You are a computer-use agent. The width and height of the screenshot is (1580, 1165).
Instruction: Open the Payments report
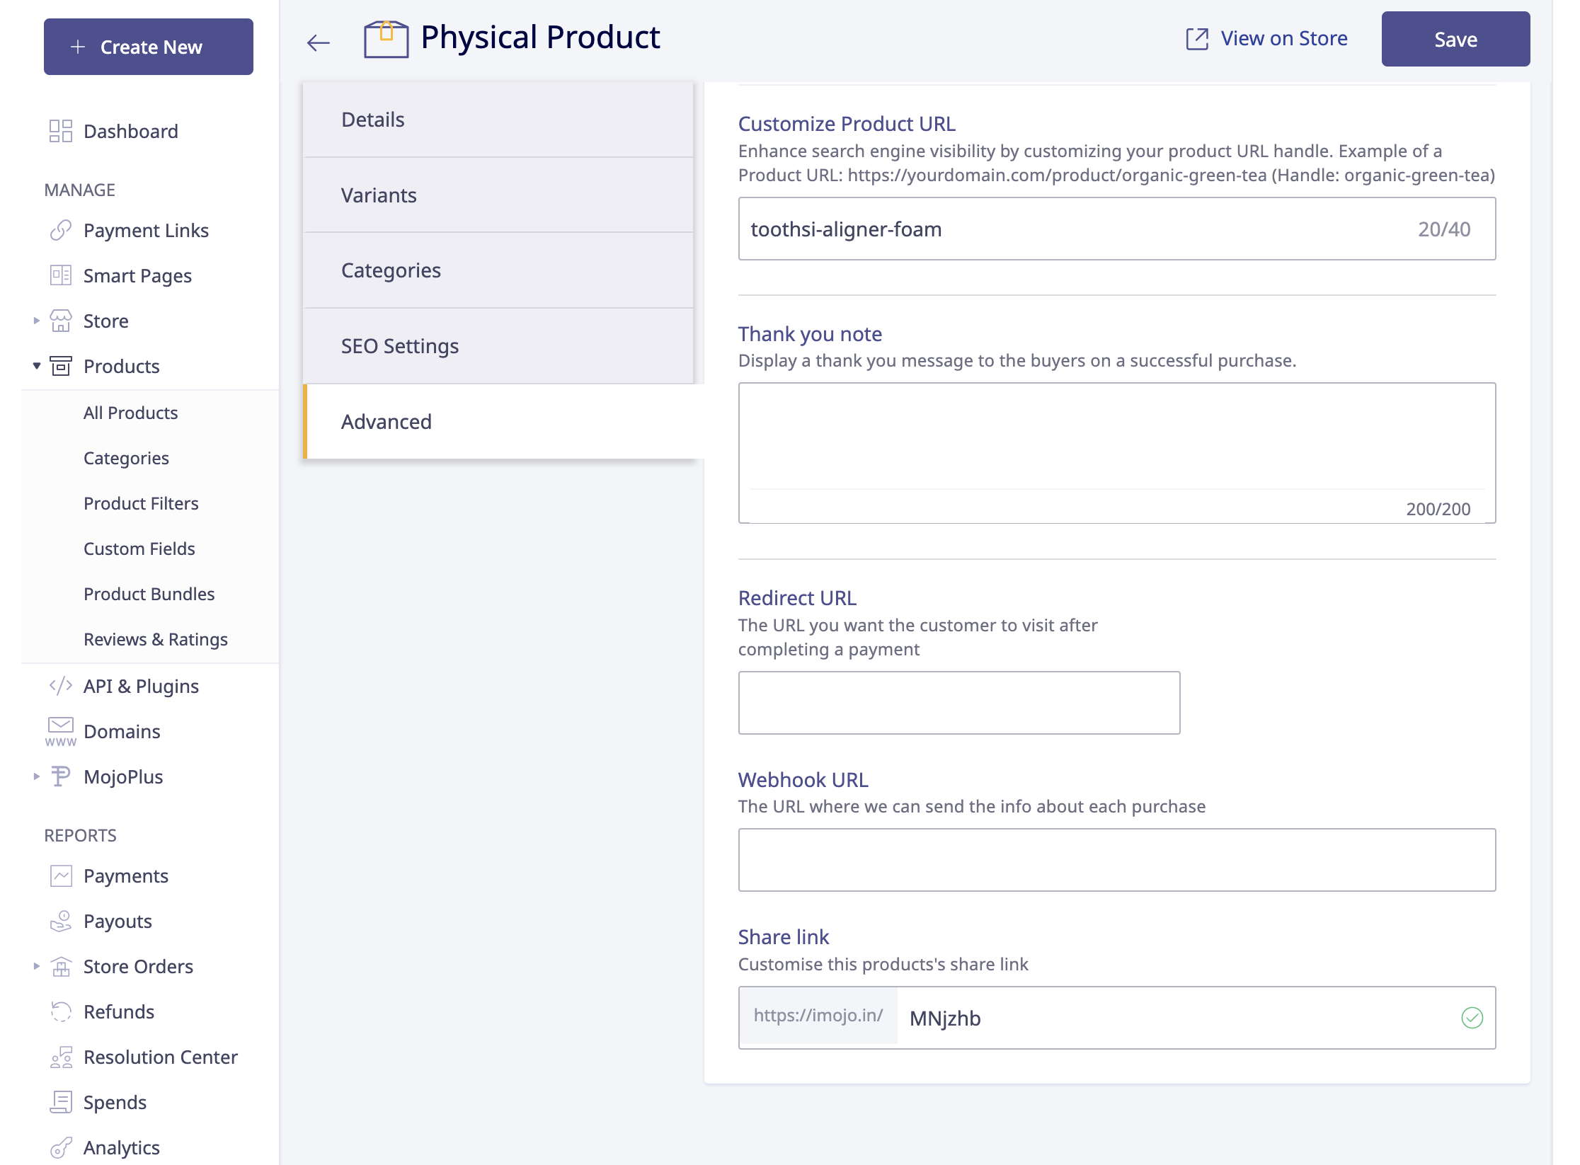point(125,876)
